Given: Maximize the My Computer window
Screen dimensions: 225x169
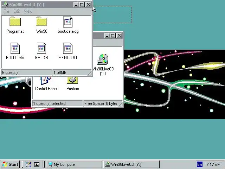Looking at the screenshot, I should click(112, 35).
